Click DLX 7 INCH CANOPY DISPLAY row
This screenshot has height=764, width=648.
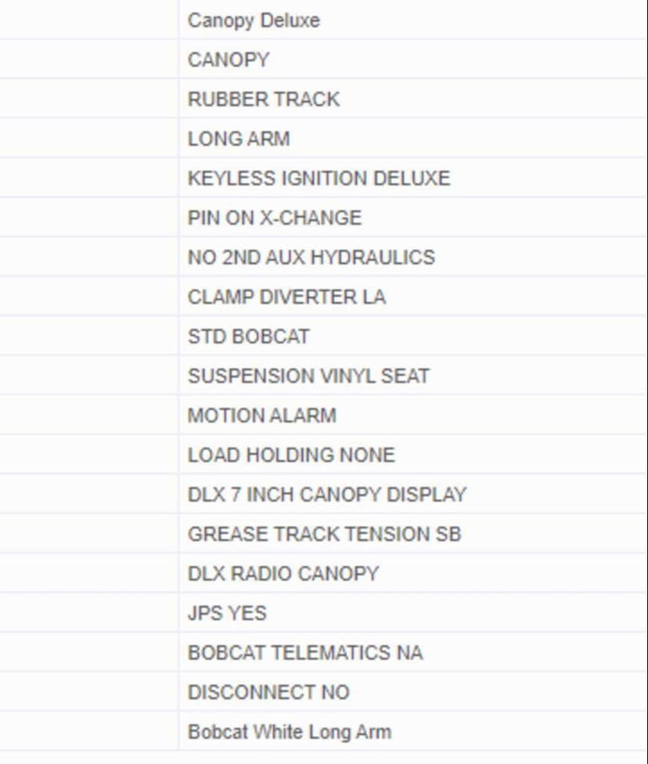tap(326, 495)
